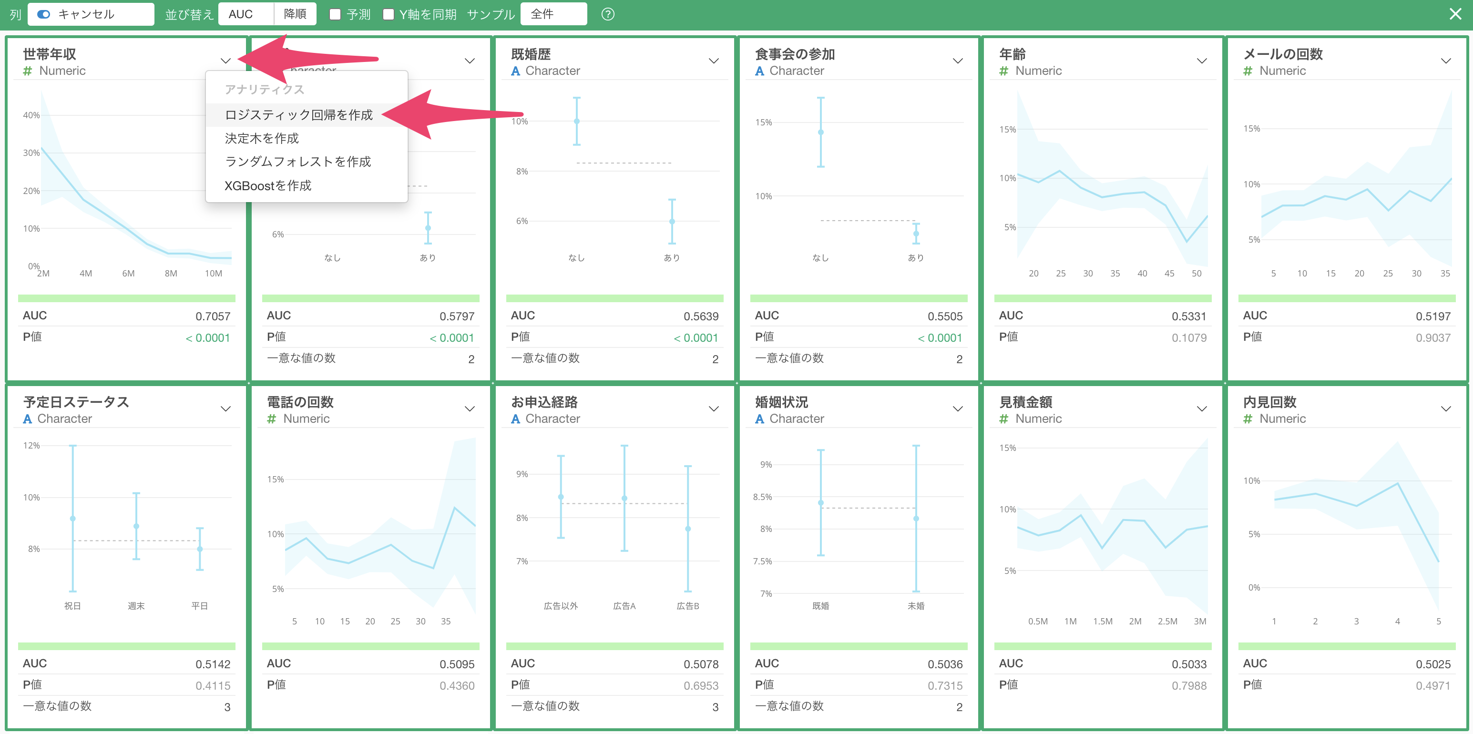Screen dimensions: 1473x734
Task: Expand the メールの回数 card chevron menu
Action: coord(1445,61)
